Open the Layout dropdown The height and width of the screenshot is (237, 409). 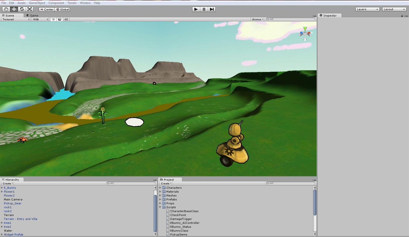click(x=394, y=9)
